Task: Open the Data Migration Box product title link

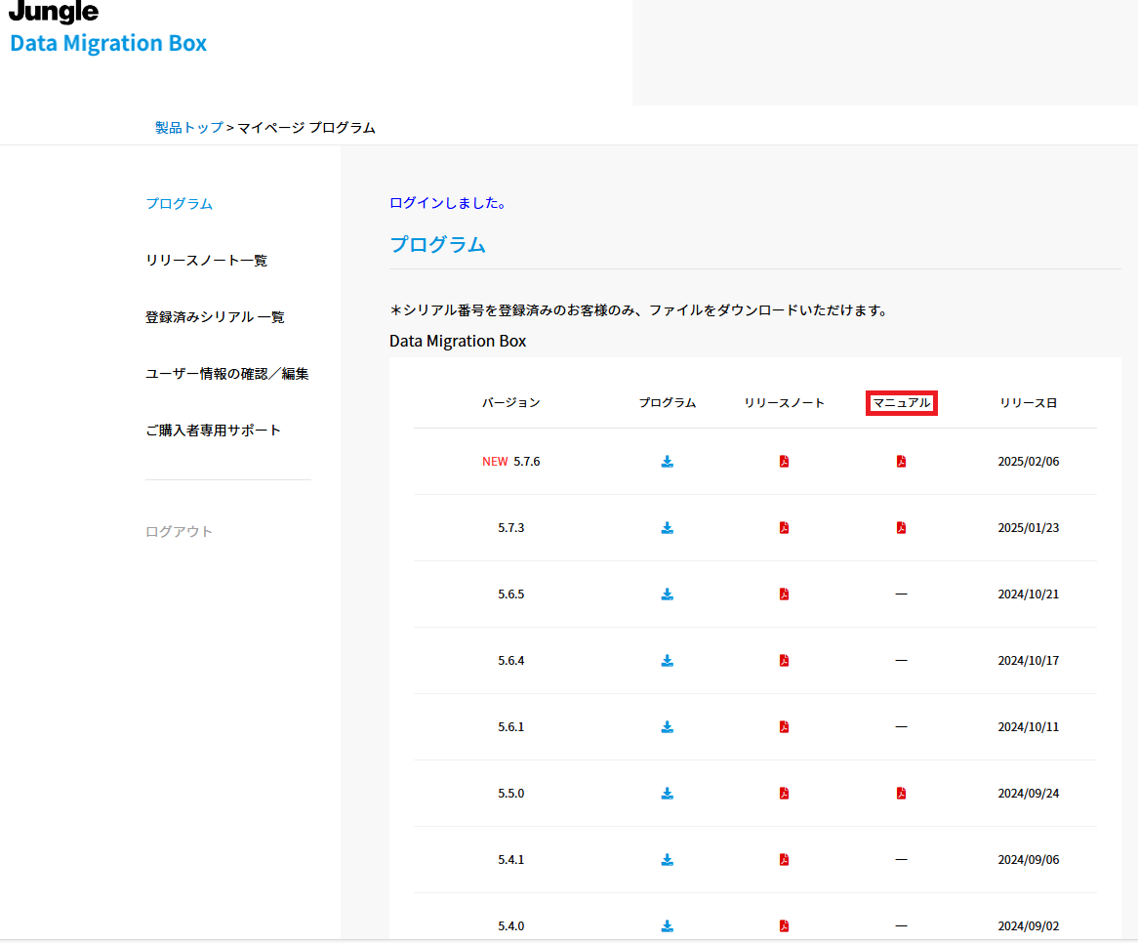Action: pyautogui.click(x=108, y=43)
